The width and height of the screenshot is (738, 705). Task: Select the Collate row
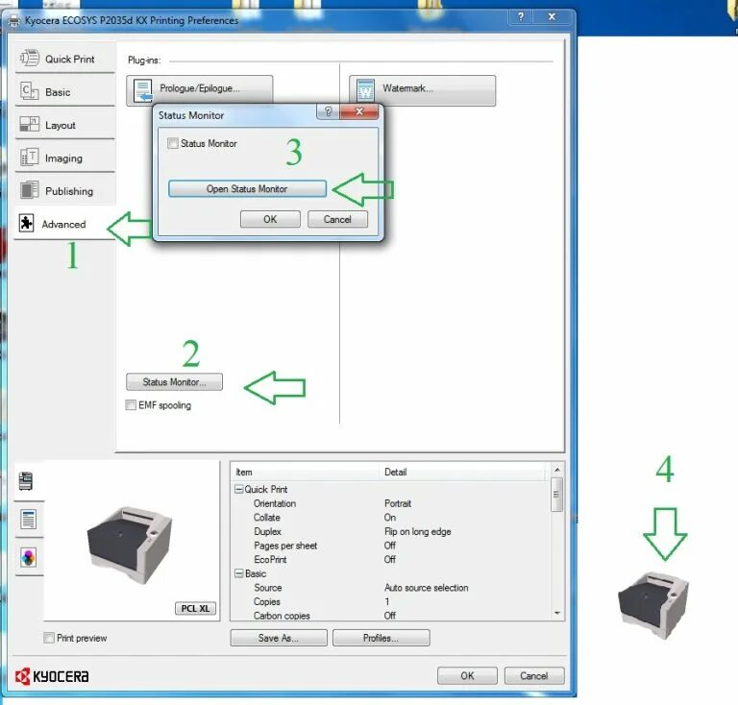391,518
